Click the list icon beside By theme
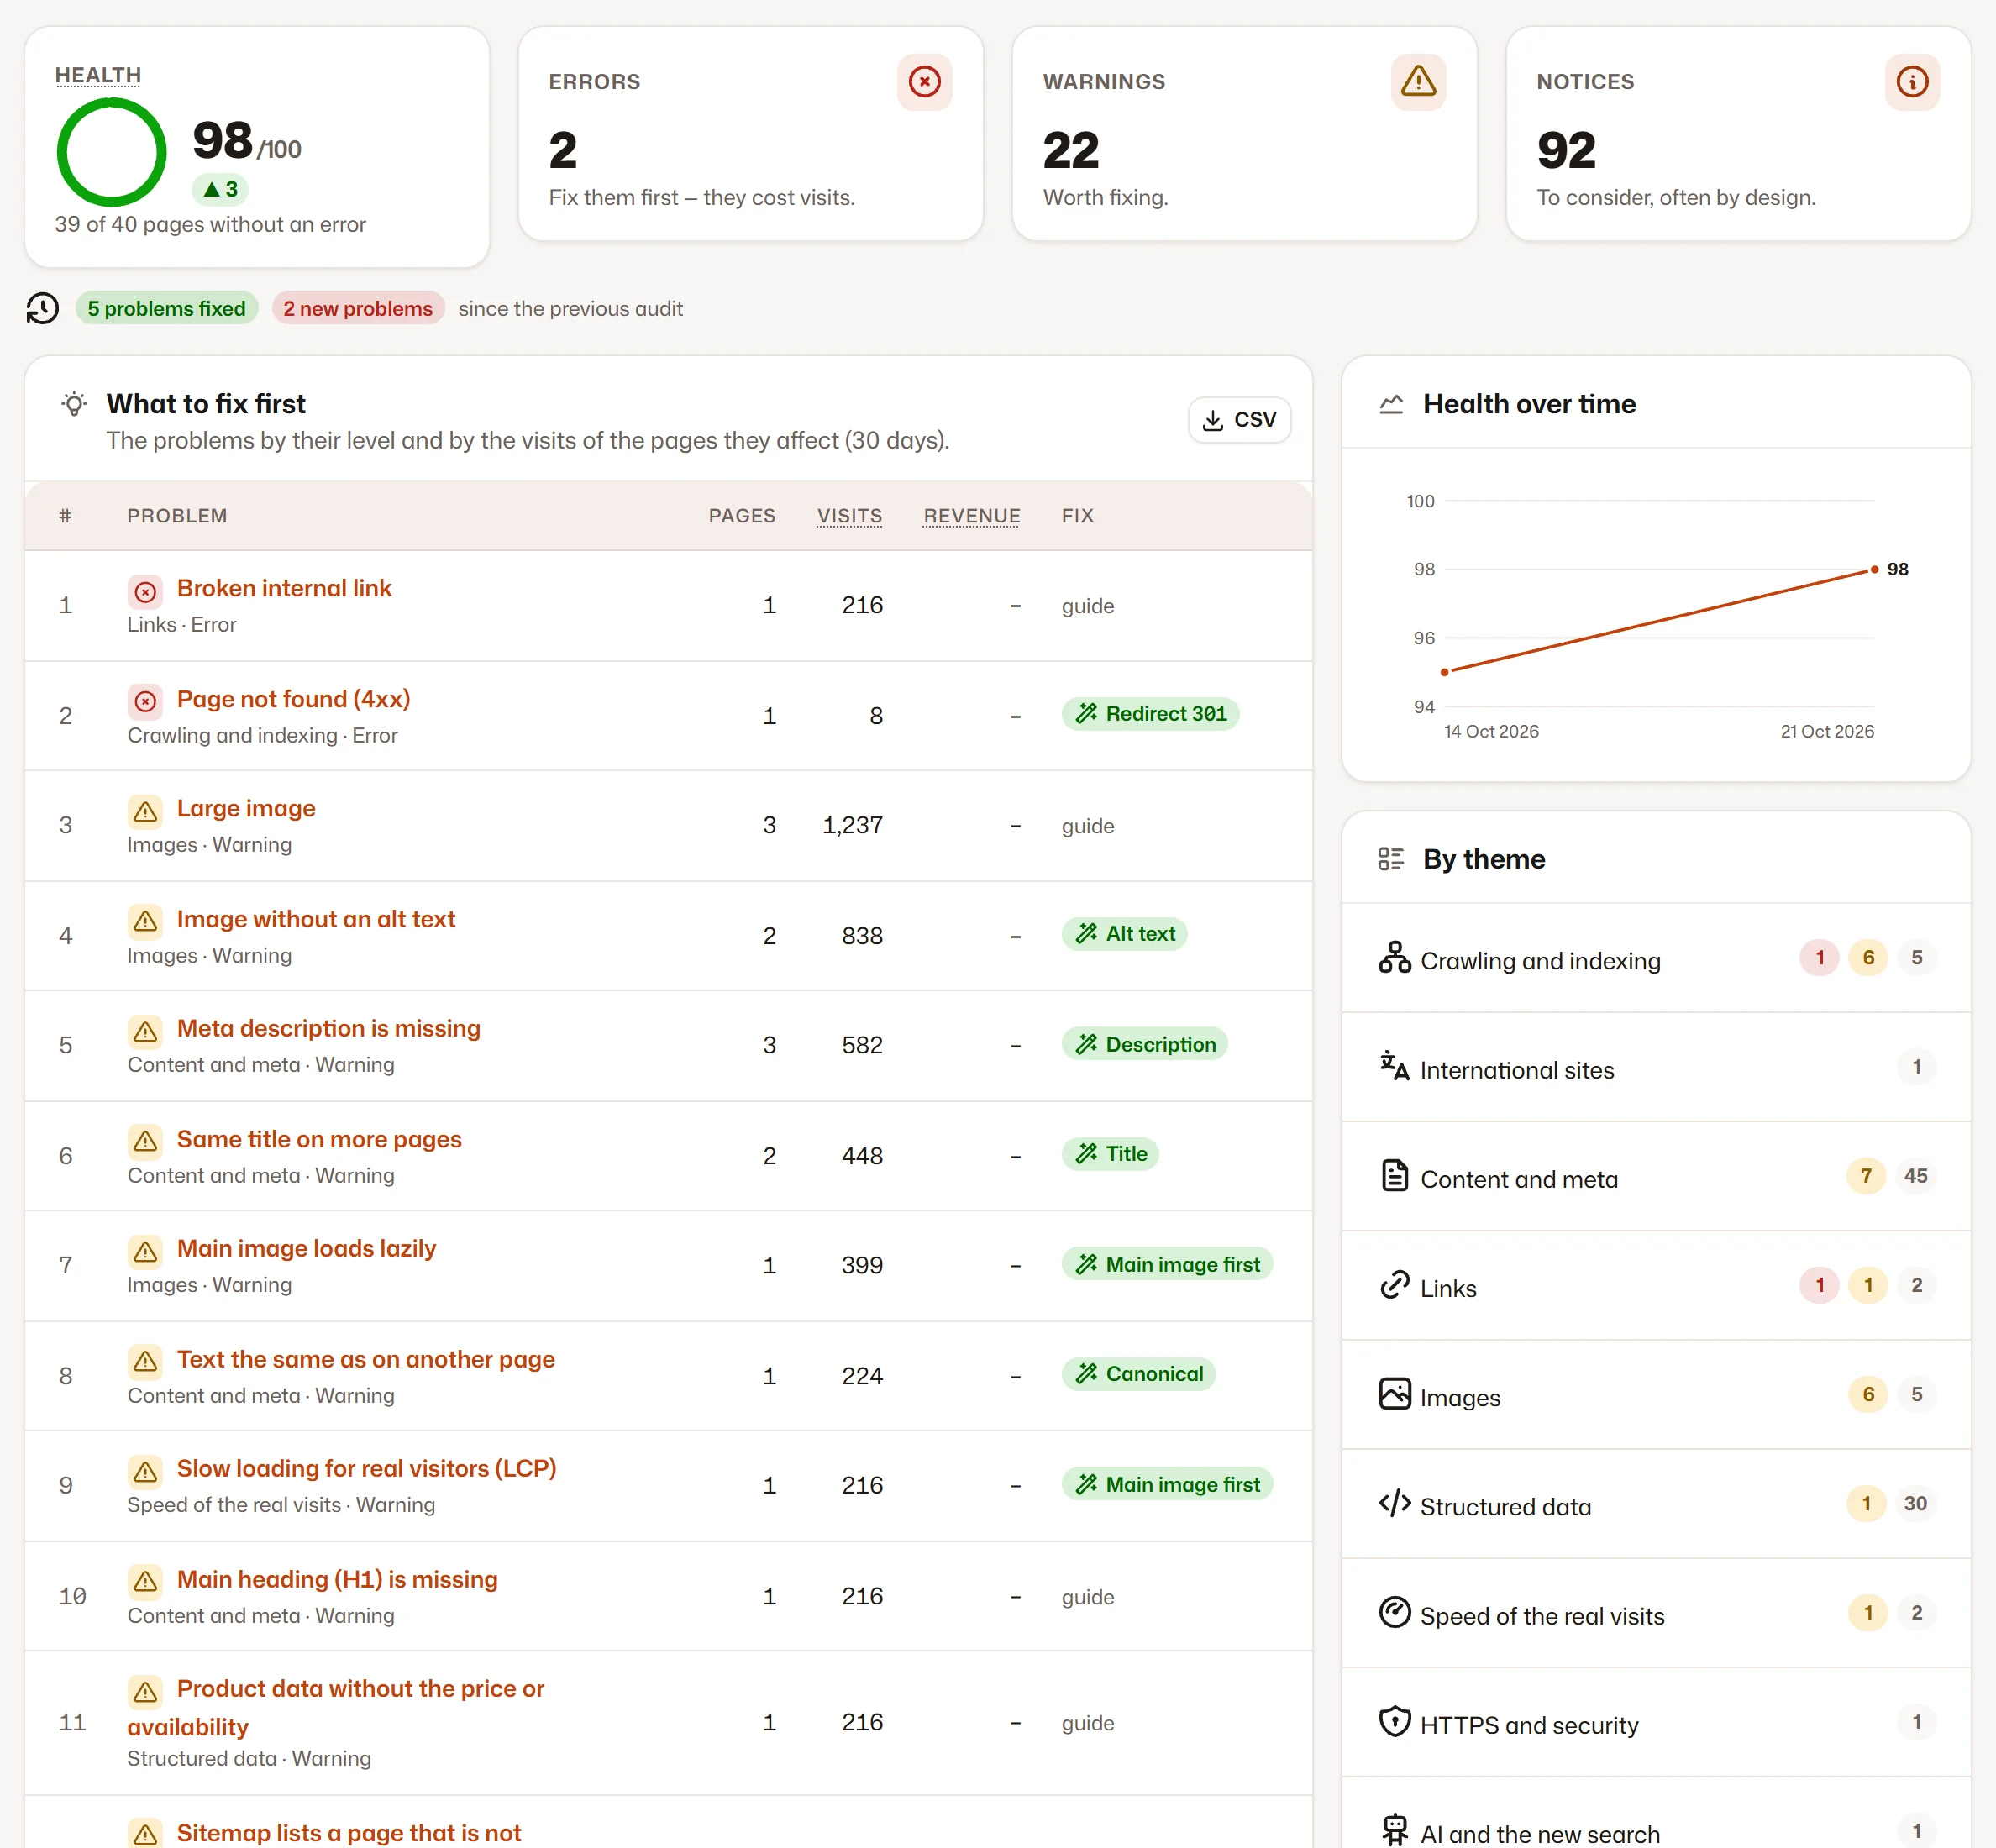Screen dimensions: 1996x1848 tap(1391, 859)
